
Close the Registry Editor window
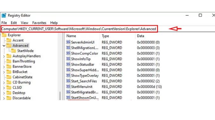point(213,15)
